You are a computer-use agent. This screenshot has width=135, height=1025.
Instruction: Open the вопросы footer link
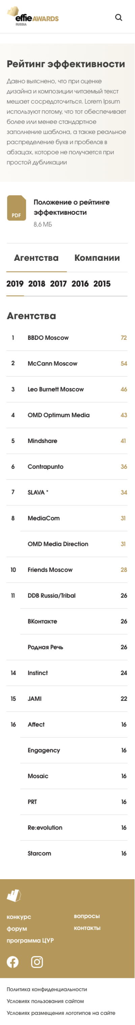[87, 916]
